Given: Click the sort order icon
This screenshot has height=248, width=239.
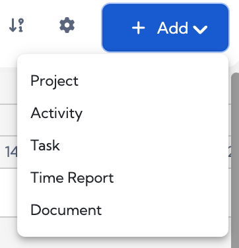Looking at the screenshot, I should 17,25.
